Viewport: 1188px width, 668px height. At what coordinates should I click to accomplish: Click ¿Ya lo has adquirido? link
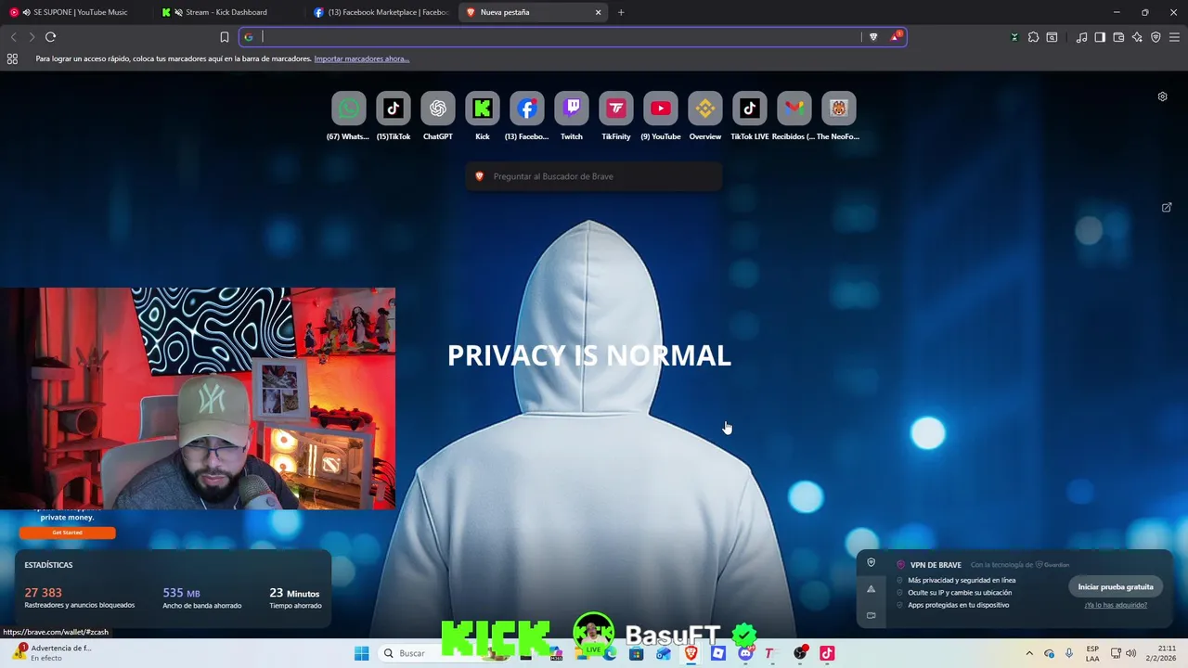[1116, 605]
